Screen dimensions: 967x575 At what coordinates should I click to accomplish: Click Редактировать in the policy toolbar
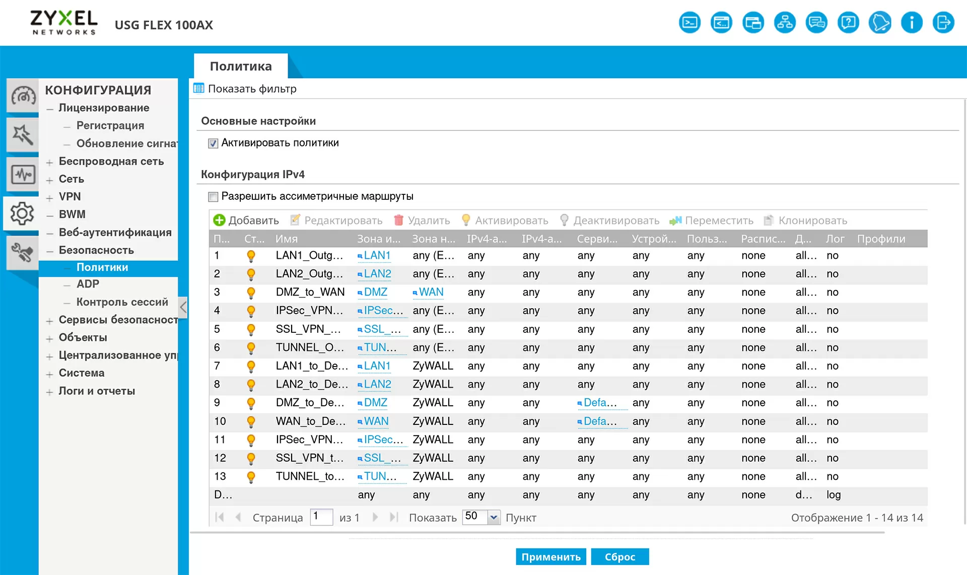pyautogui.click(x=336, y=220)
